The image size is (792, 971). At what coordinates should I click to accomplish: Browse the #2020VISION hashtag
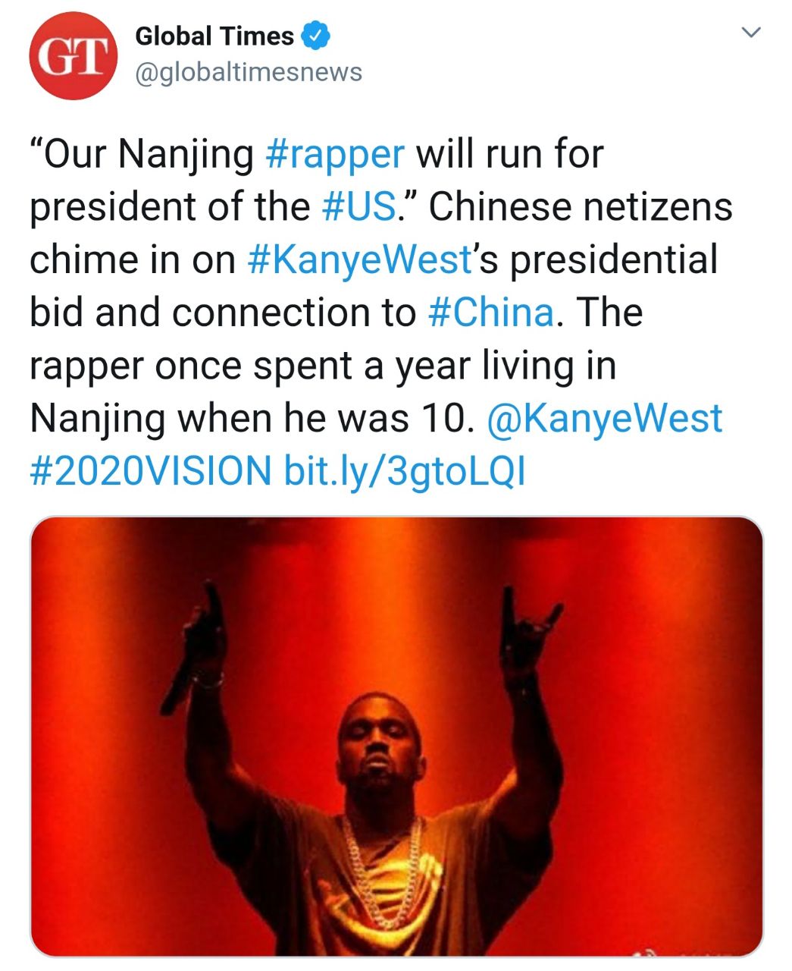point(150,471)
